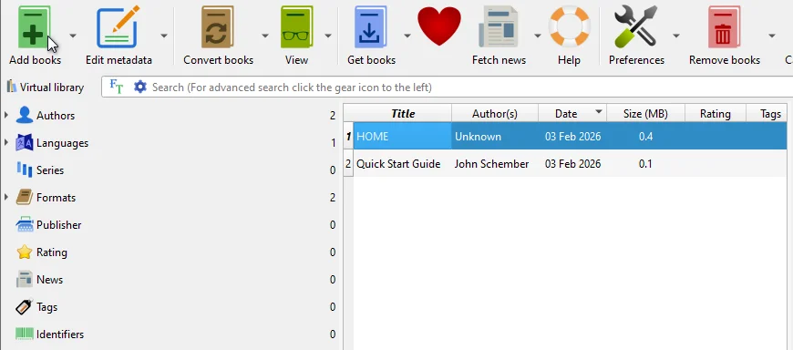The width and height of the screenshot is (793, 350).
Task: Click the 0.4 size cell
Action: 645,137
